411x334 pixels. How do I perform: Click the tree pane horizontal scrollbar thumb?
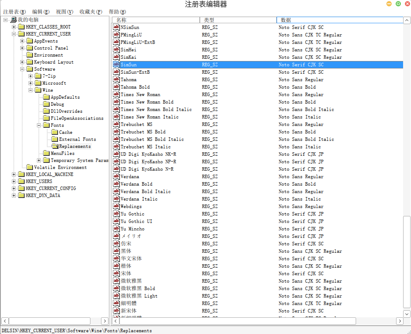tap(50, 321)
